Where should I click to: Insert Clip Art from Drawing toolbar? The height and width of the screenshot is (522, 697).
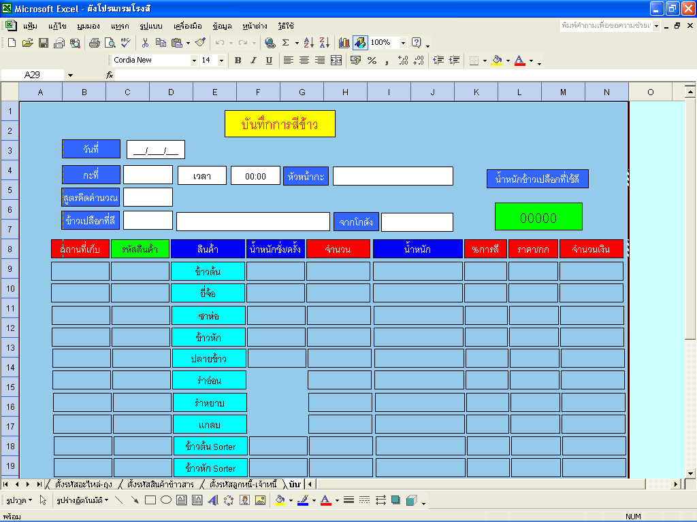click(244, 500)
